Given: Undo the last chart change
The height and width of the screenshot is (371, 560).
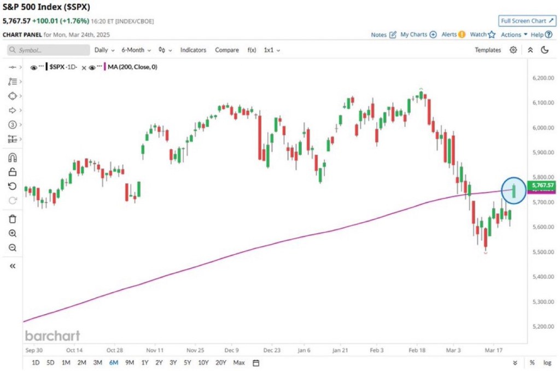Looking at the screenshot, I should click(13, 186).
